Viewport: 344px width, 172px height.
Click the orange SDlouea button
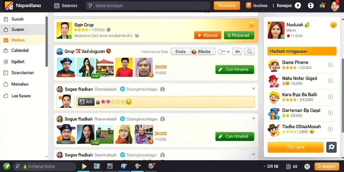click(208, 35)
